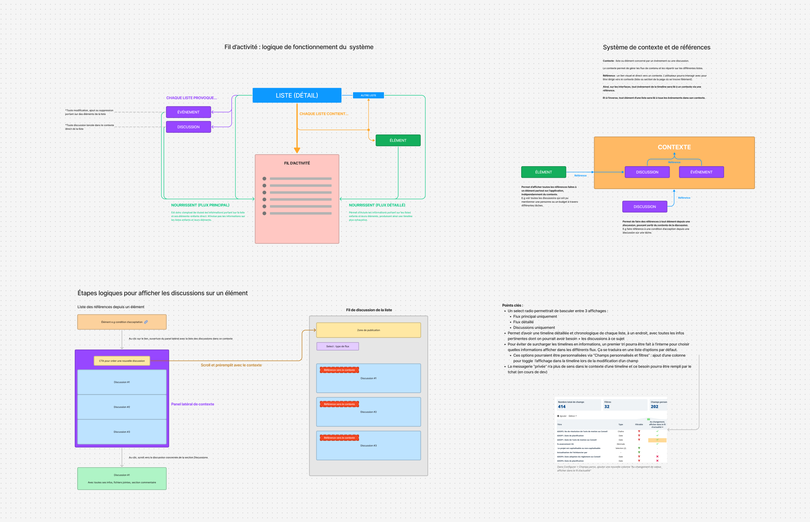Click the red X for ADOP4. Date adoption du règlement
This screenshot has height=522, width=810.
coord(657,457)
